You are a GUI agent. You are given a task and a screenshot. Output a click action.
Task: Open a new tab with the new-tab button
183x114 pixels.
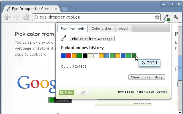point(64,9)
